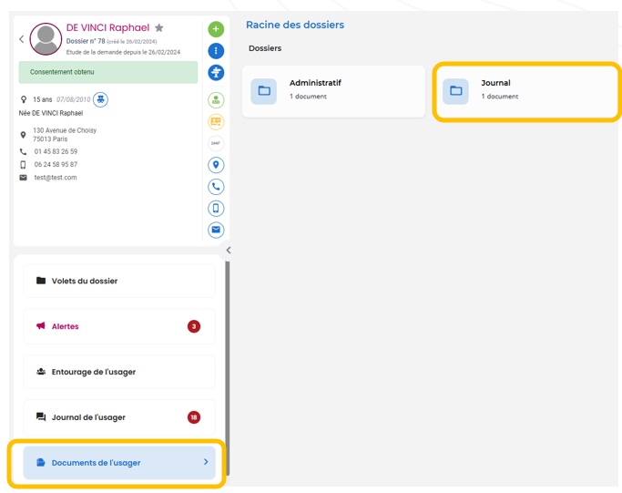
Task: Click the map location pin button
Action: click(216, 165)
